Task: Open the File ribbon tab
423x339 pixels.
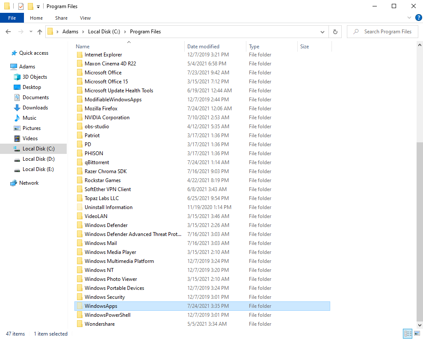Action: tap(12, 18)
